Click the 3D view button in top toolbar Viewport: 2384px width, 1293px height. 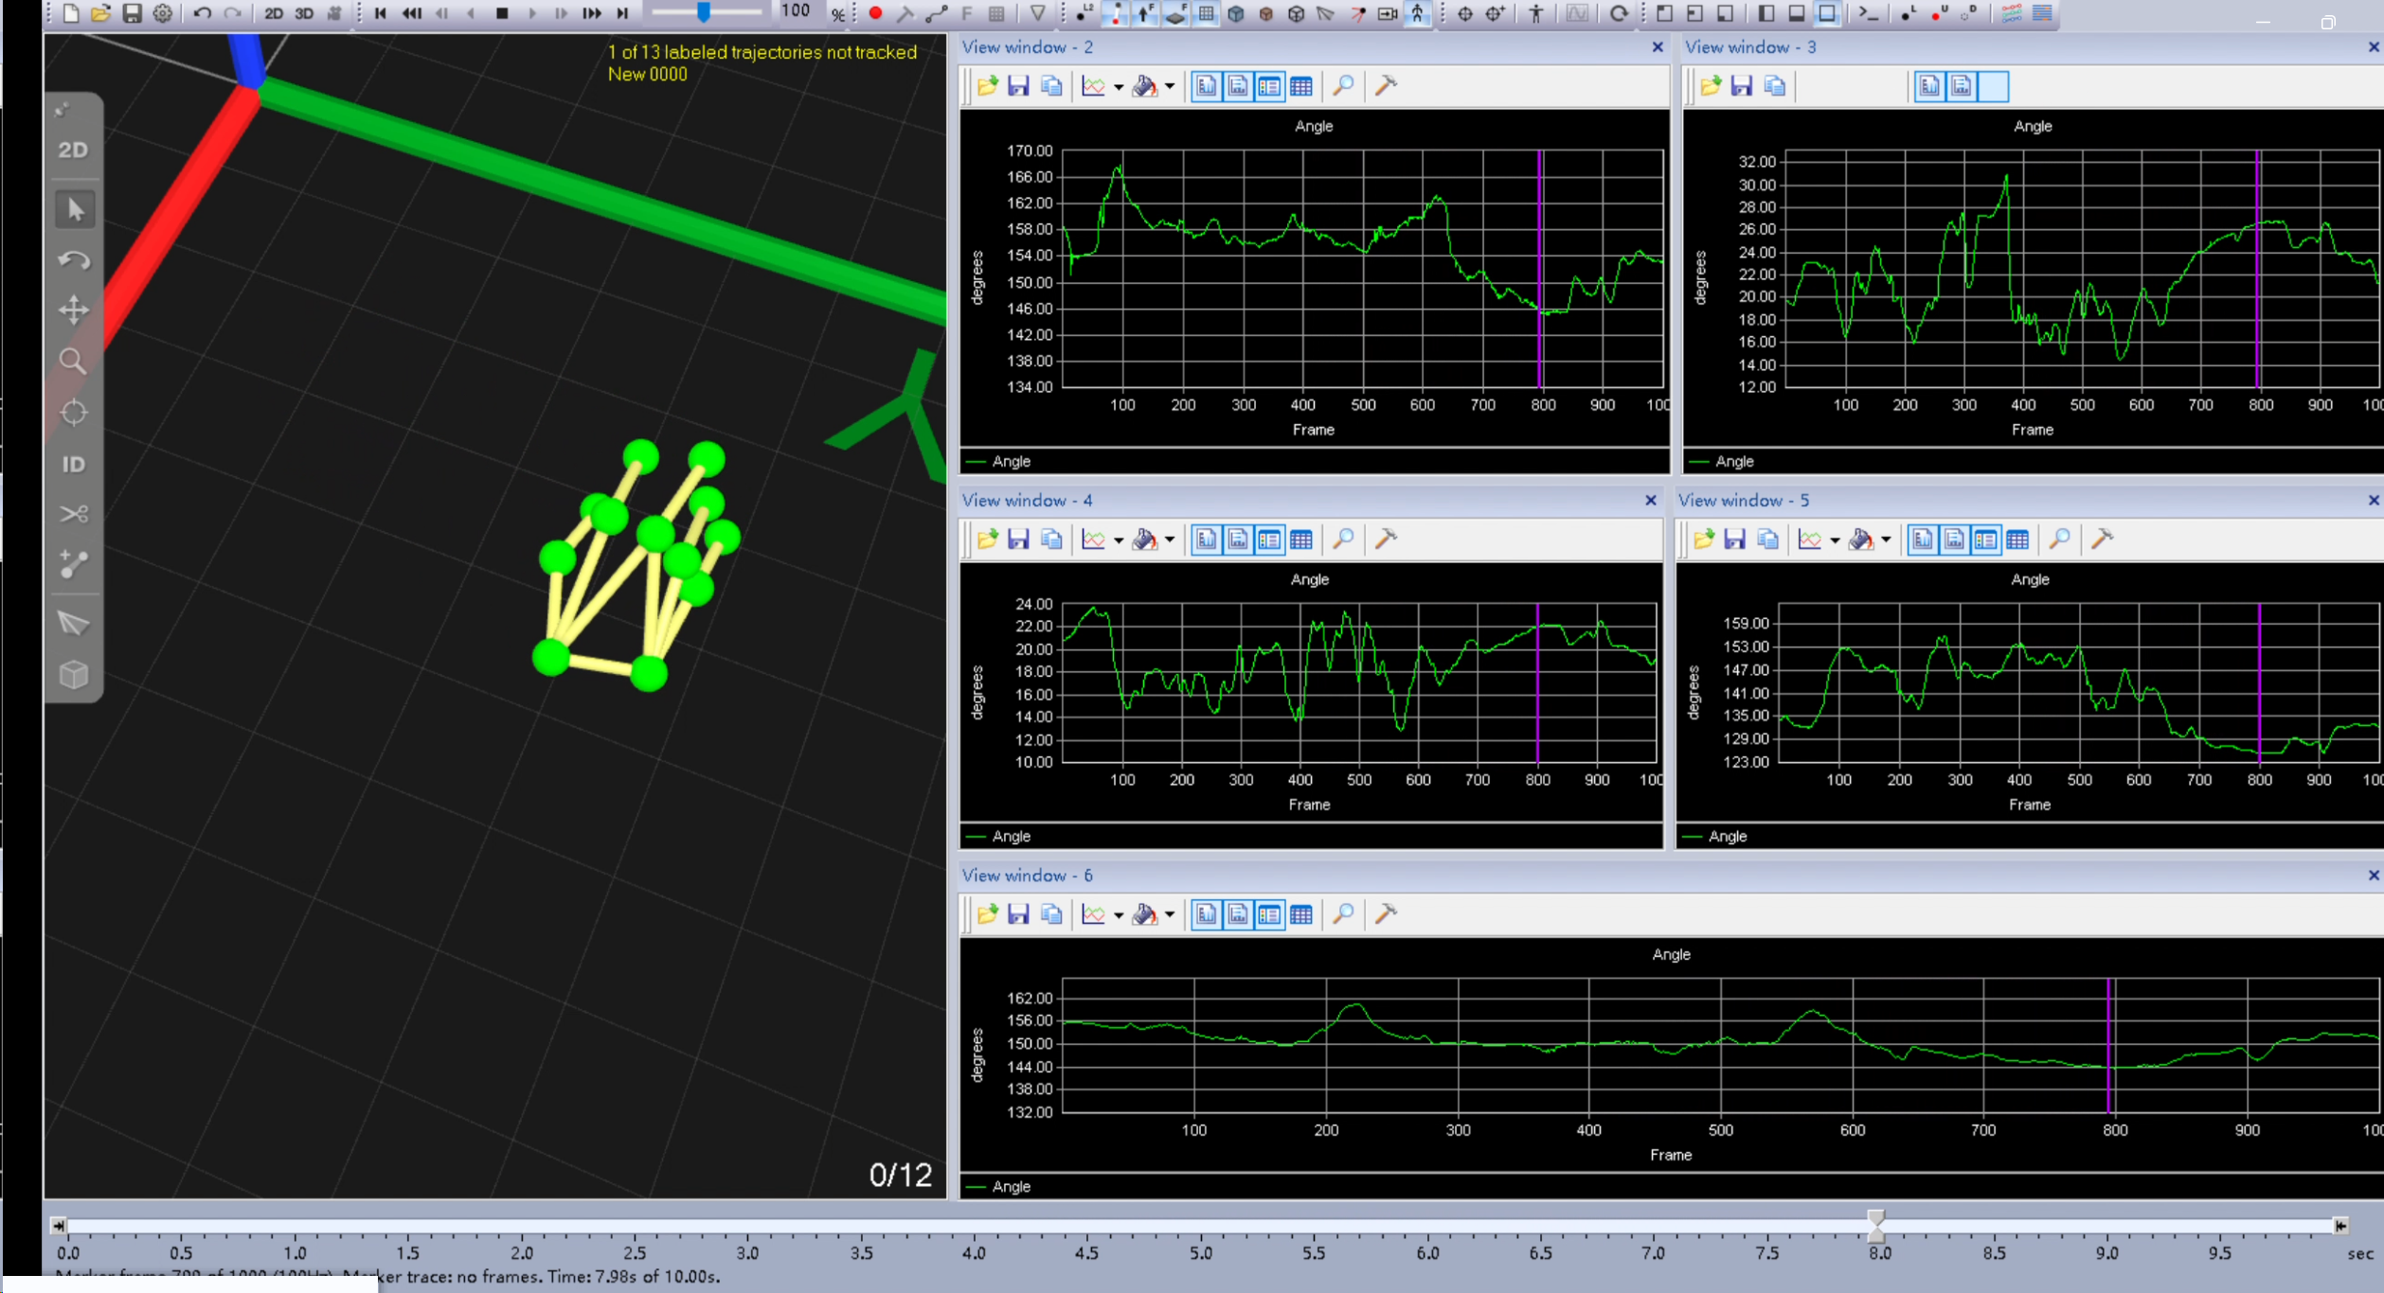click(x=304, y=13)
